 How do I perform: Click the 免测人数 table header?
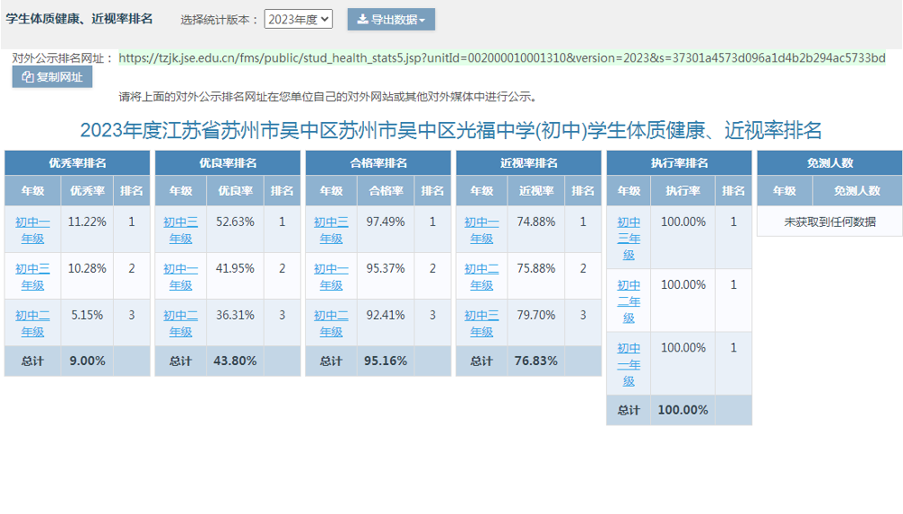click(x=830, y=164)
